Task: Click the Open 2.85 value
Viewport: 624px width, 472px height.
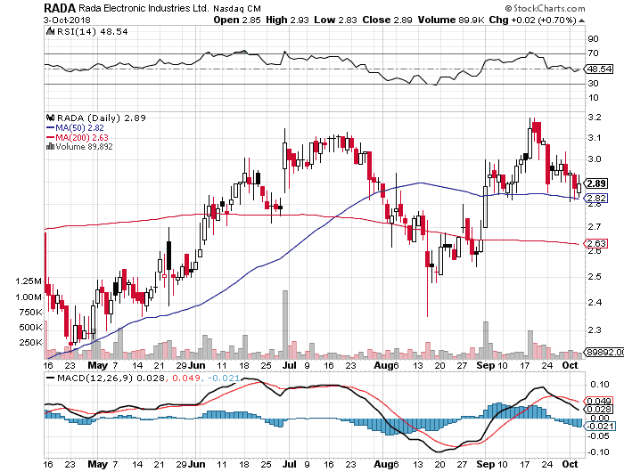Action: (x=237, y=20)
